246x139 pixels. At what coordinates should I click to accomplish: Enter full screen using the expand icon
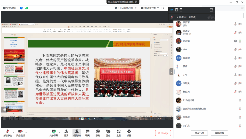[165, 8]
